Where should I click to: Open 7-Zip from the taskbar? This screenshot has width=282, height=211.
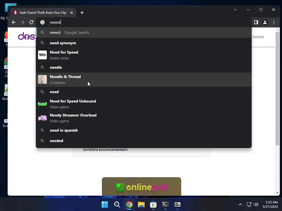(x=178, y=204)
